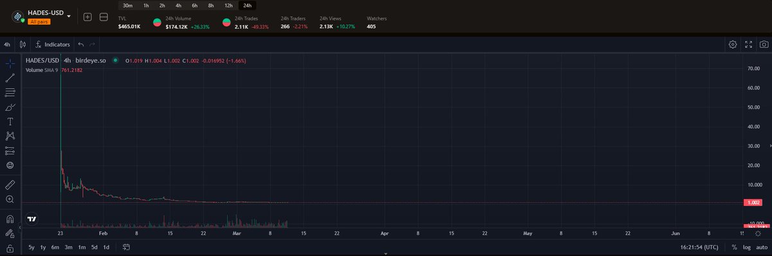Select the crosshair cursor tool
This screenshot has height=256, width=772.
point(10,64)
